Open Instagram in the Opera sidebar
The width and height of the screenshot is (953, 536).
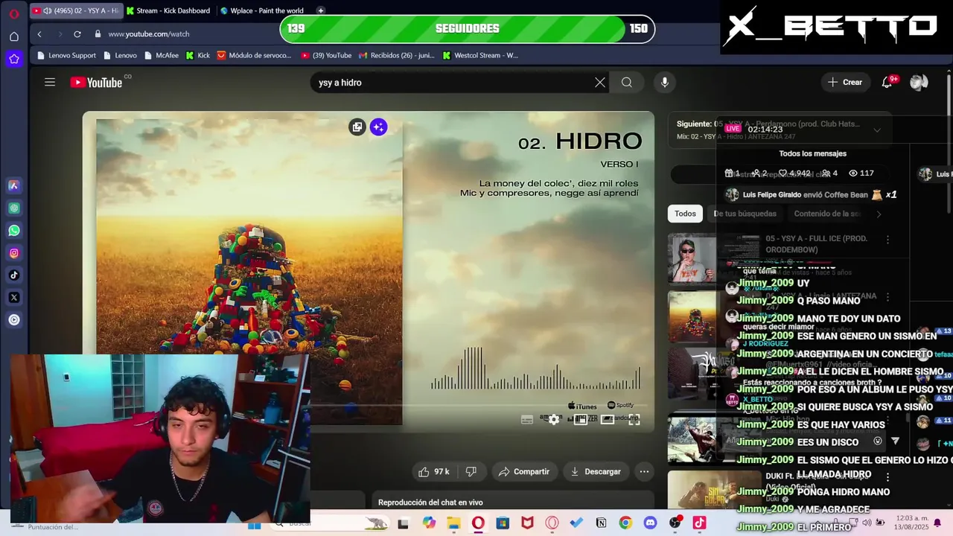(13, 253)
